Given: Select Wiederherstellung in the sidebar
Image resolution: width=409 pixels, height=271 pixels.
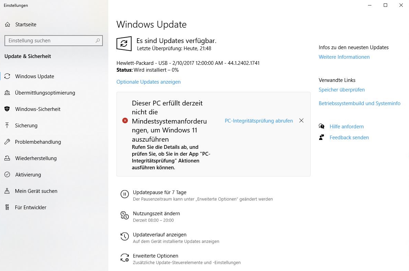Looking at the screenshot, I should tap(54, 158).
